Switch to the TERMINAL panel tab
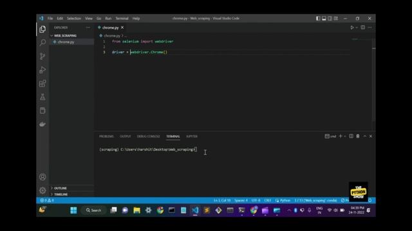412x231 pixels. [x=173, y=137]
